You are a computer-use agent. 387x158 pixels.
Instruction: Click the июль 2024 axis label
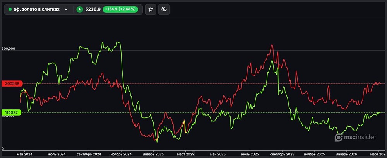57,154
